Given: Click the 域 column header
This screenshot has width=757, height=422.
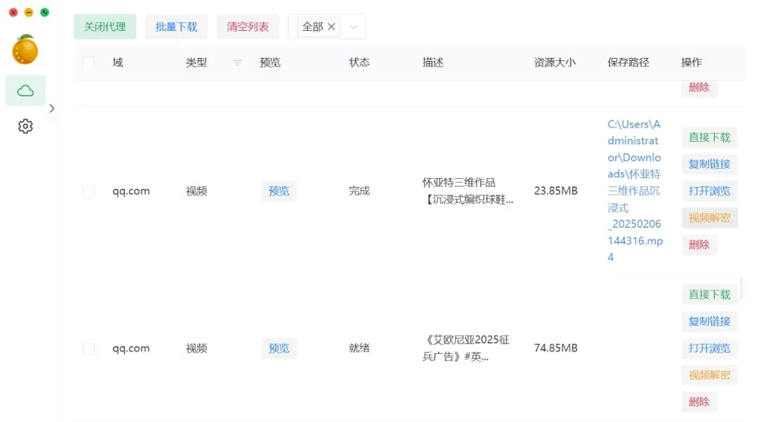Looking at the screenshot, I should click(x=118, y=62).
